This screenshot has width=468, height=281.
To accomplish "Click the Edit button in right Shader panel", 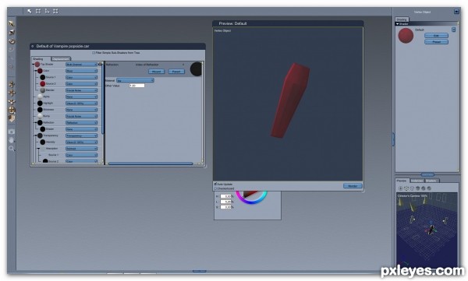I will (436, 36).
